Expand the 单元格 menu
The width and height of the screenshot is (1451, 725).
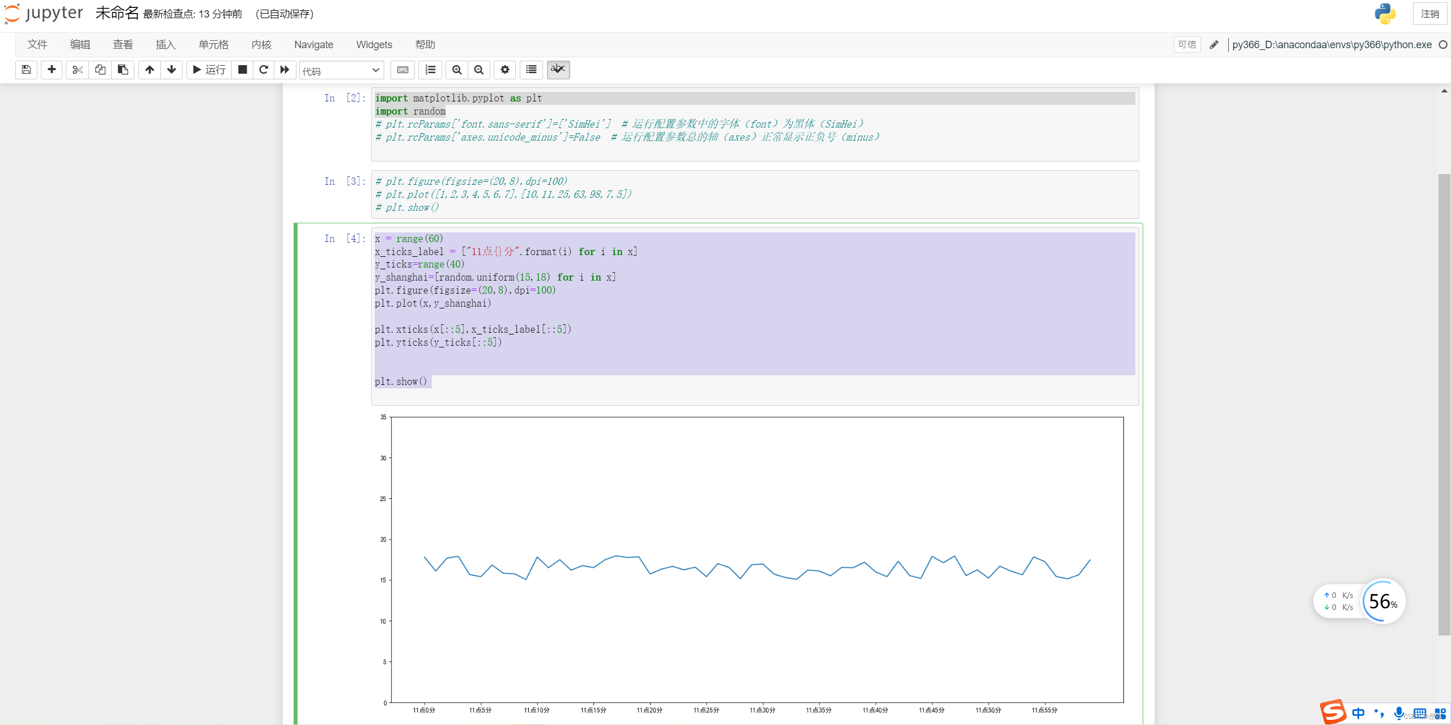point(214,45)
